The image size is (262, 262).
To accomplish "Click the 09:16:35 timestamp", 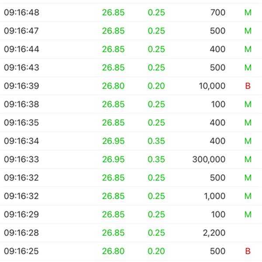I will tap(21, 123).
